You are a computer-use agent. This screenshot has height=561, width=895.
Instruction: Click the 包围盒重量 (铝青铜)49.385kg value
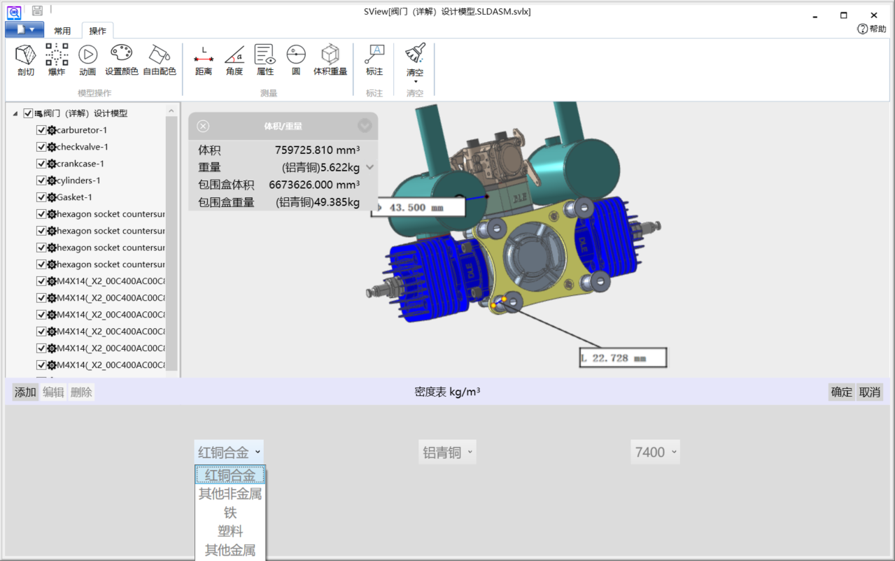click(x=318, y=202)
